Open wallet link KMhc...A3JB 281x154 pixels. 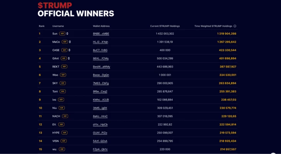pyautogui.click(x=101, y=99)
